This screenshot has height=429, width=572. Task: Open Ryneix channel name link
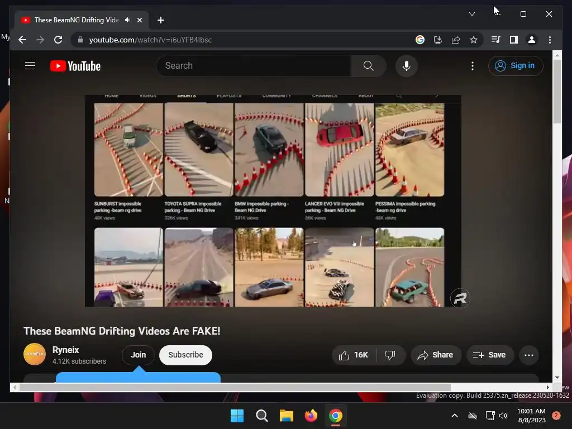point(66,350)
